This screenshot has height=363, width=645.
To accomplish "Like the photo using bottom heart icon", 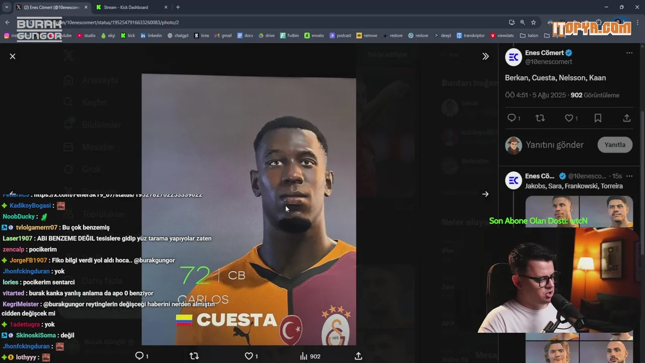I will pos(248,356).
